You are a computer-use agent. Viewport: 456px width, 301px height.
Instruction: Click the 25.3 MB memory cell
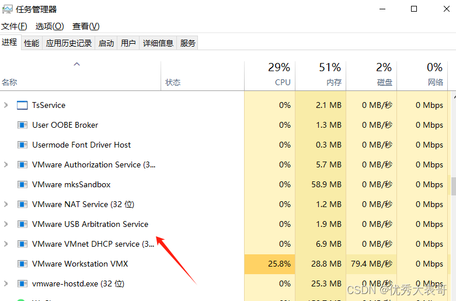321,283
